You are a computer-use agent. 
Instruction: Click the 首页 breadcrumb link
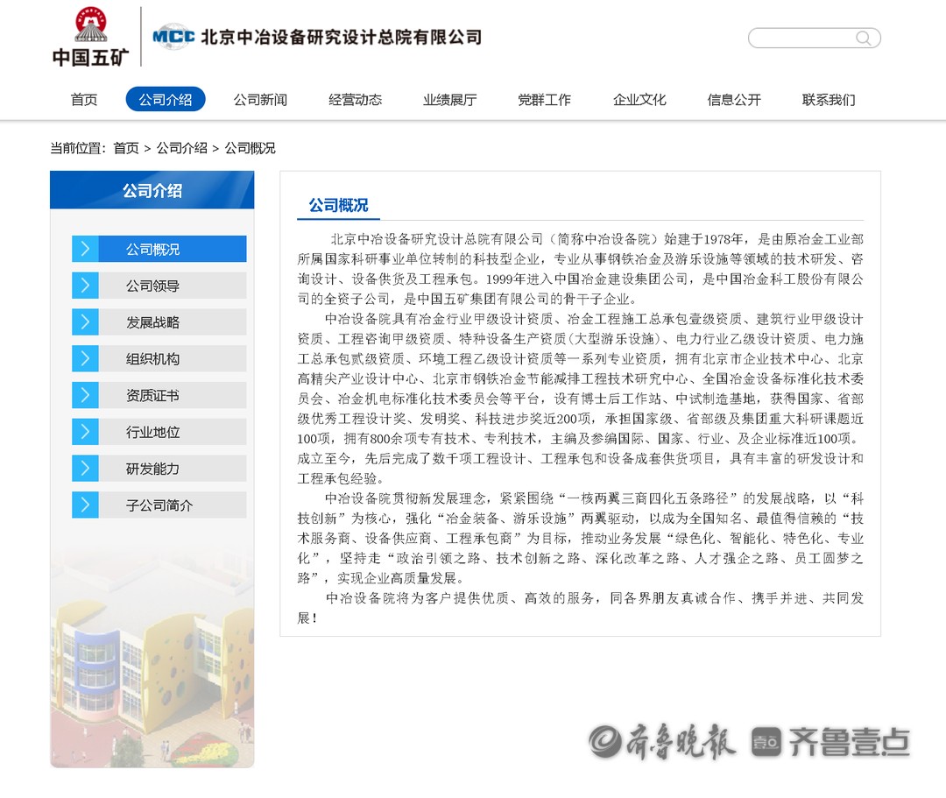(x=126, y=148)
